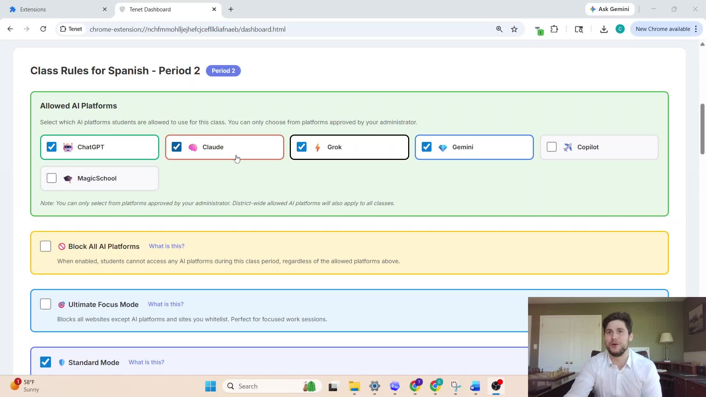Viewport: 706px width, 397px height.
Task: Check Block All AI Platforms
Action: click(x=46, y=246)
